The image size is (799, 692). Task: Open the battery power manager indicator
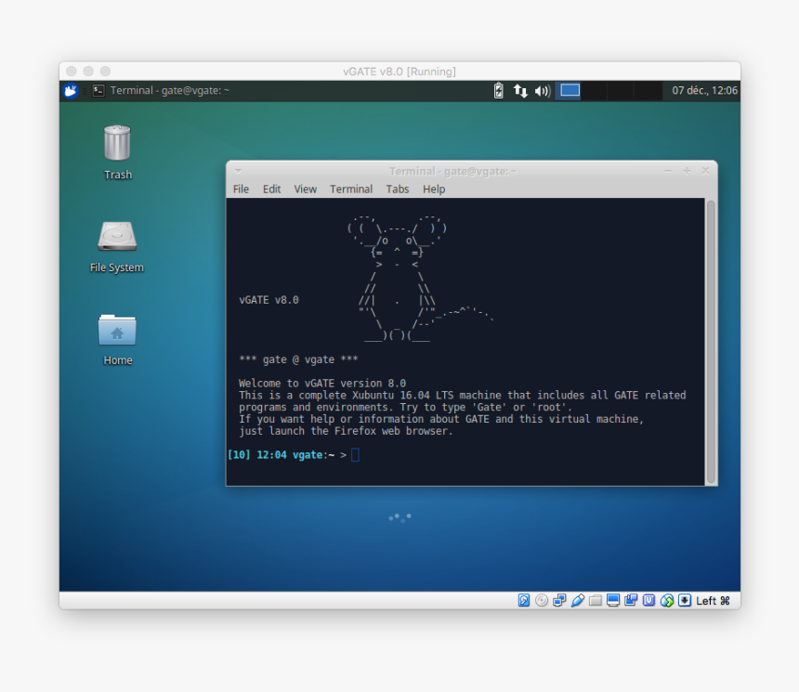[x=498, y=91]
